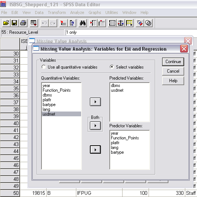Viewport: 197px width, 197px height.
Task: Click the Select Cases icon
Action: (x=129, y=23)
